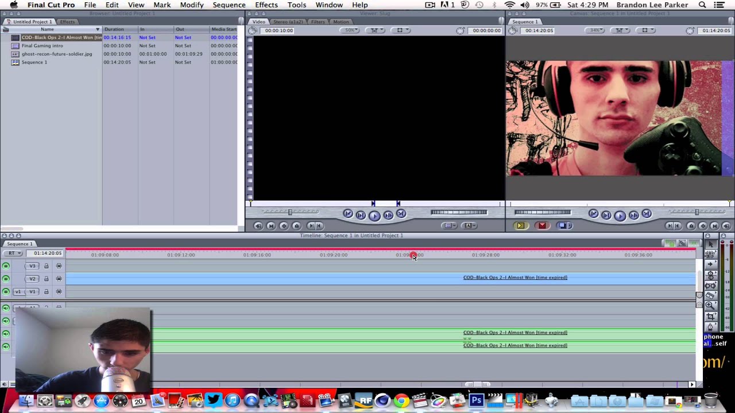Screen dimensions: 735x413
Task: Lock the V3 track
Action: point(47,266)
